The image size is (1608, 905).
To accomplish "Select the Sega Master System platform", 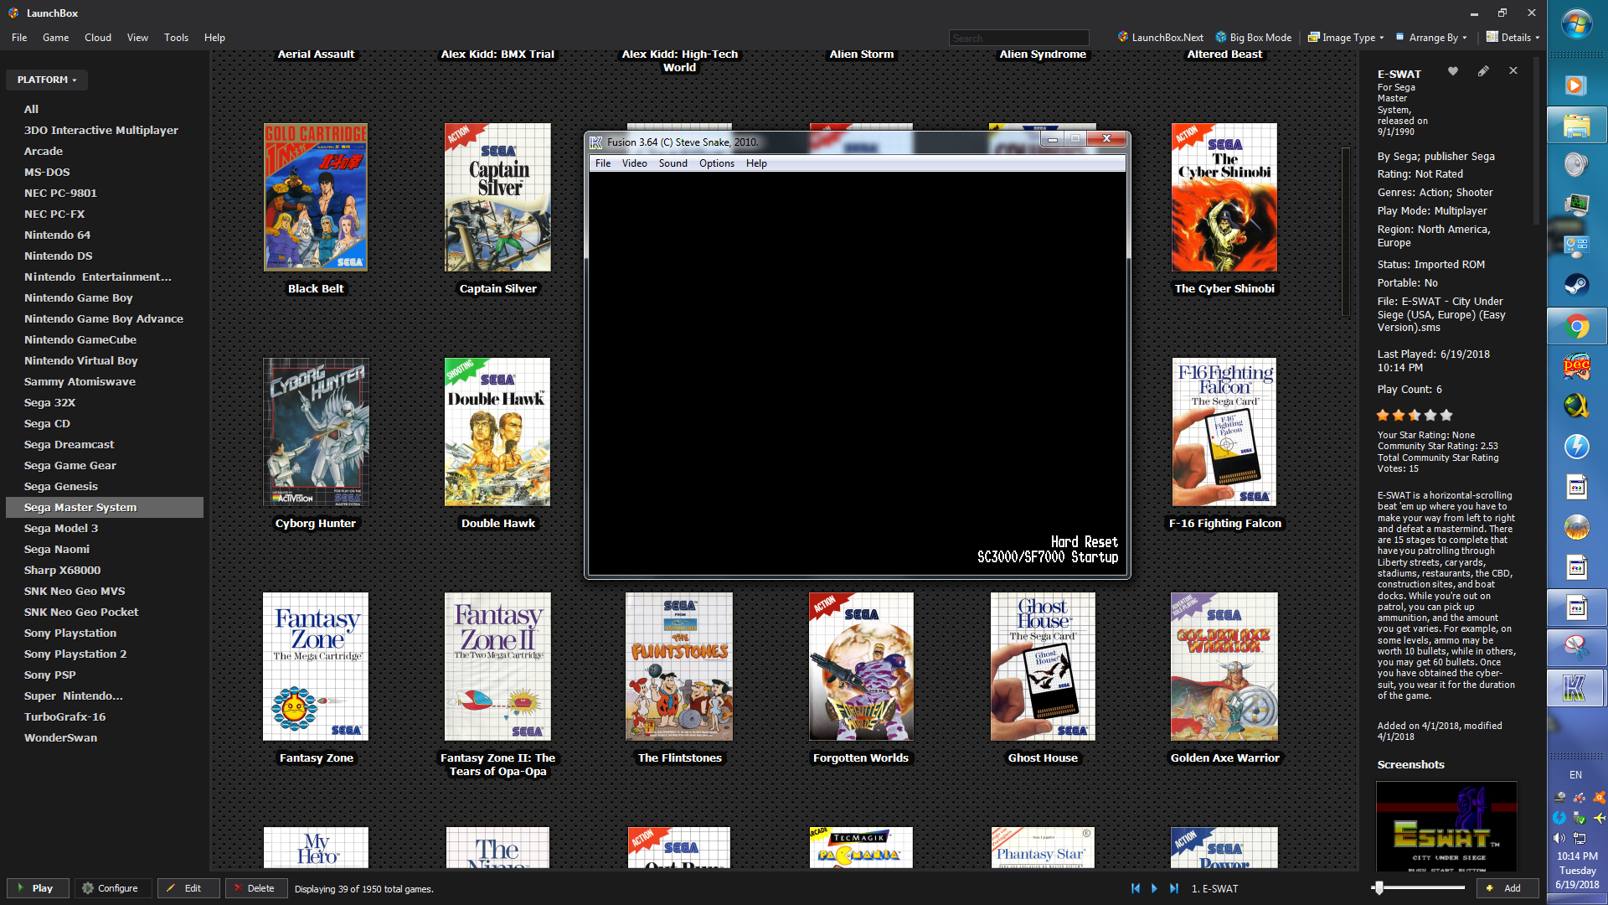I will click(105, 507).
